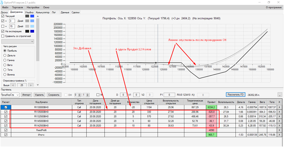This screenshot has height=147, width=284.
Task: Remove RI135000BH0 row using its X
Action: (279, 112)
